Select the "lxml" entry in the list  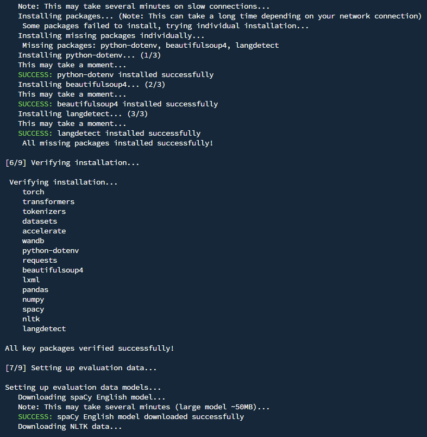(31, 280)
